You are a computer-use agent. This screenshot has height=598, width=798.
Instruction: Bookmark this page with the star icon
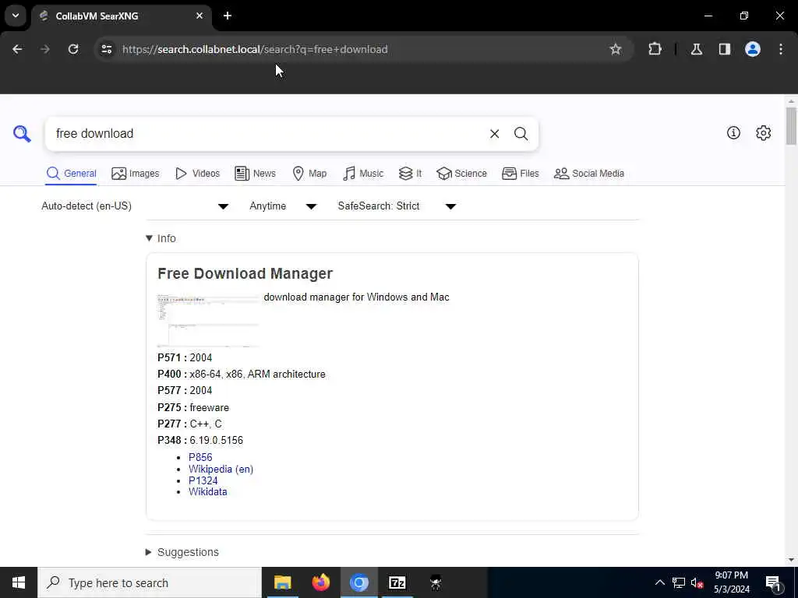pos(616,49)
